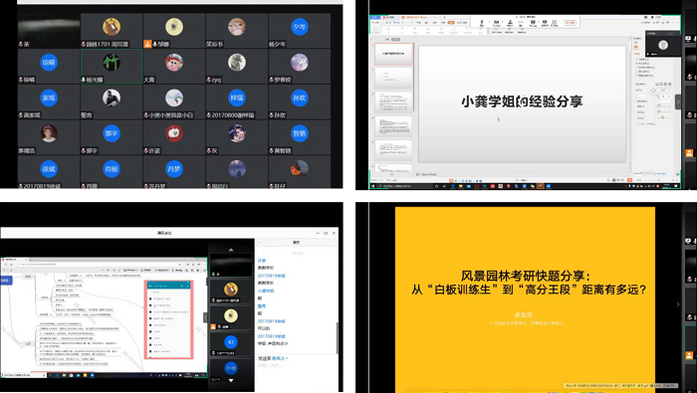The width and height of the screenshot is (697, 393).
Task: Select the 许诺 apple avatar tile
Action: (x=174, y=133)
